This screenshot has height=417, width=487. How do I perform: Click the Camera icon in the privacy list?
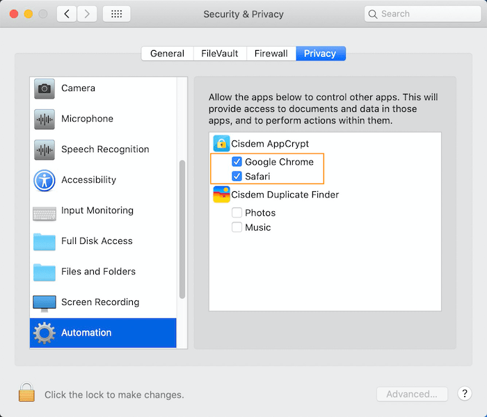[45, 89]
